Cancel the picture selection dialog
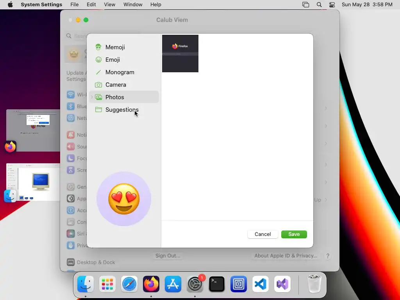 [x=262, y=234]
